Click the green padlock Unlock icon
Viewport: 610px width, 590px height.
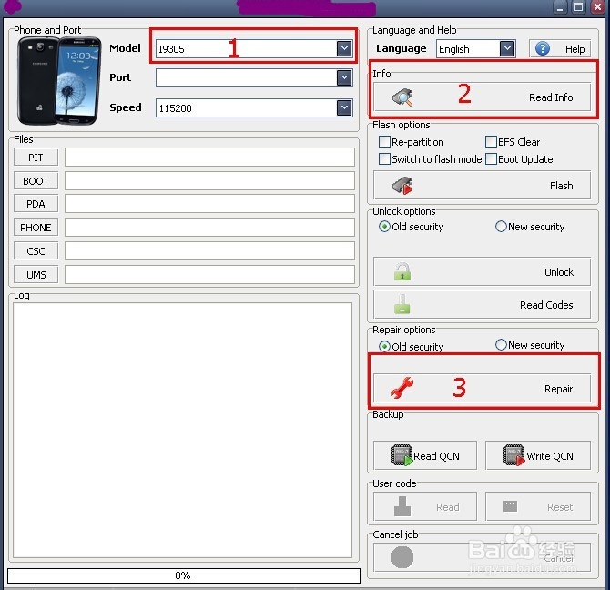click(402, 271)
